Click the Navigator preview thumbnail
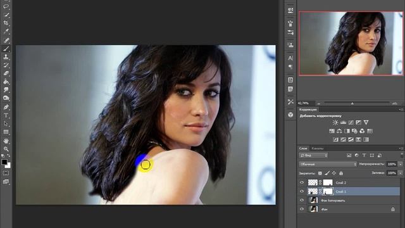The height and width of the screenshot is (228, 405). point(351,44)
